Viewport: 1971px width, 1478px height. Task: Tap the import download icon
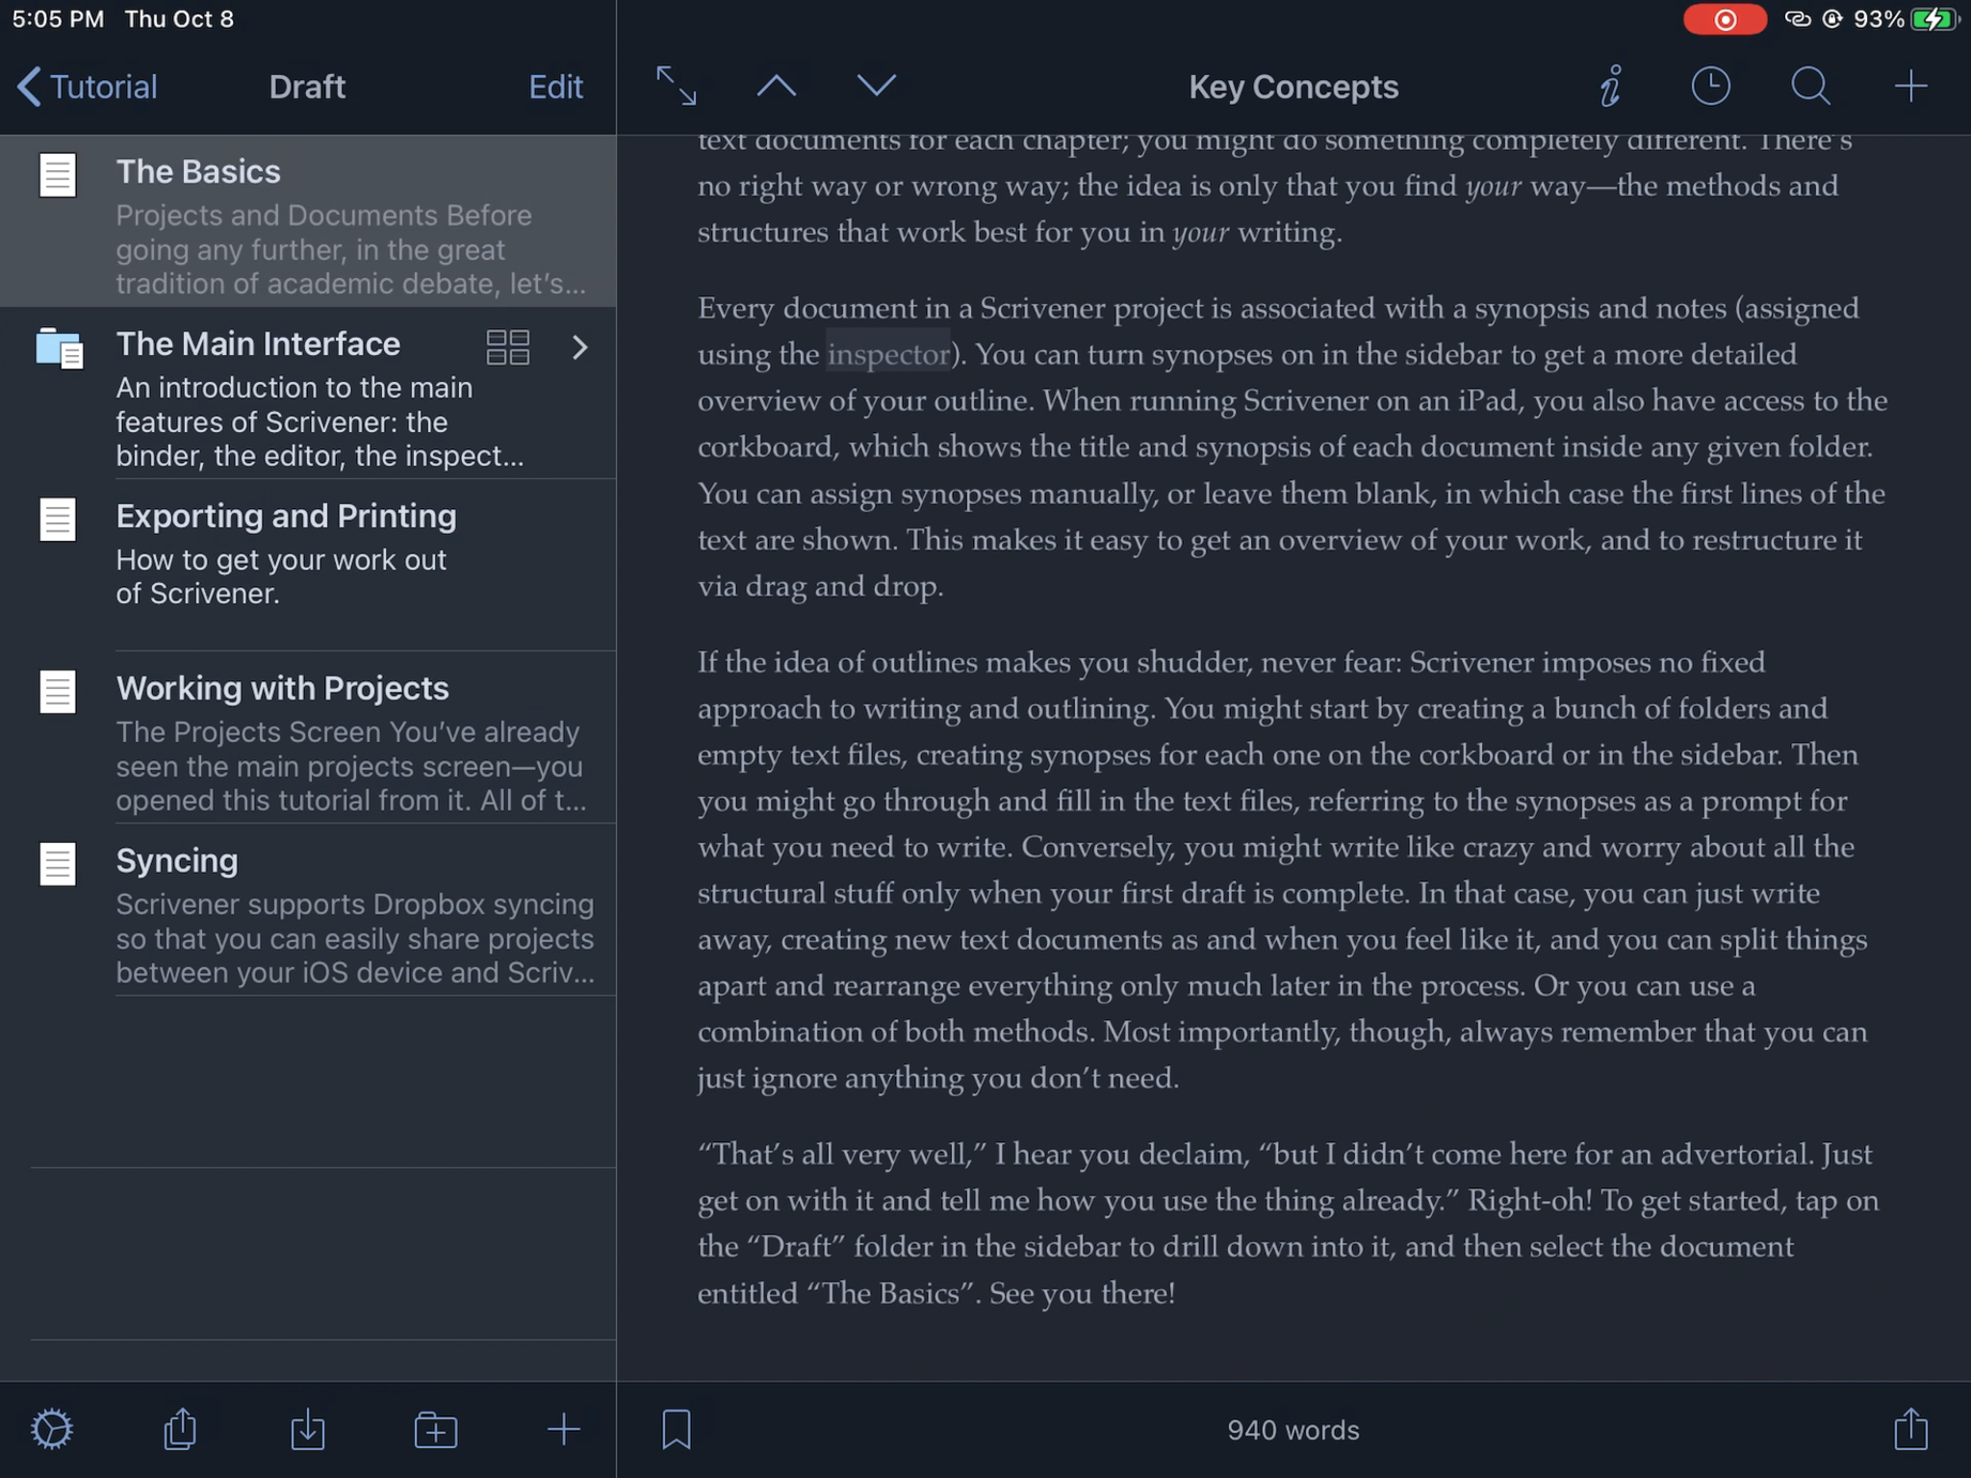pyautogui.click(x=308, y=1429)
